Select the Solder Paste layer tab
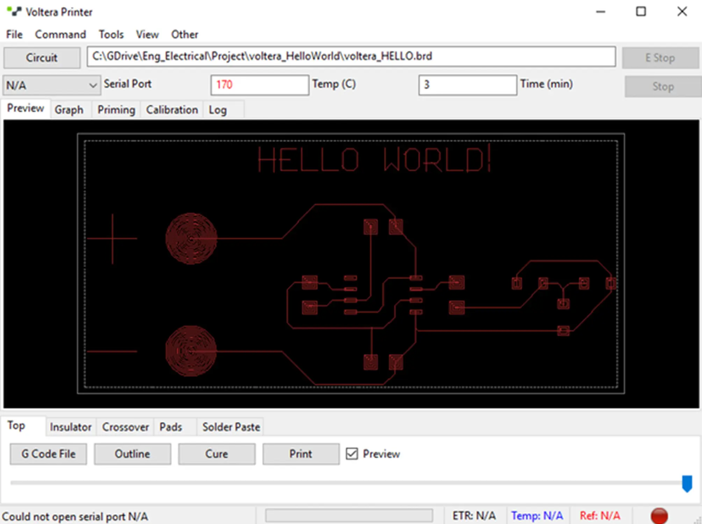This screenshot has width=702, height=524. click(x=231, y=427)
